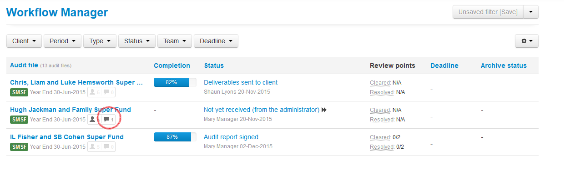This screenshot has width=565, height=171.
Task: Click person icon on IL Fisher fund
Action: click(93, 147)
